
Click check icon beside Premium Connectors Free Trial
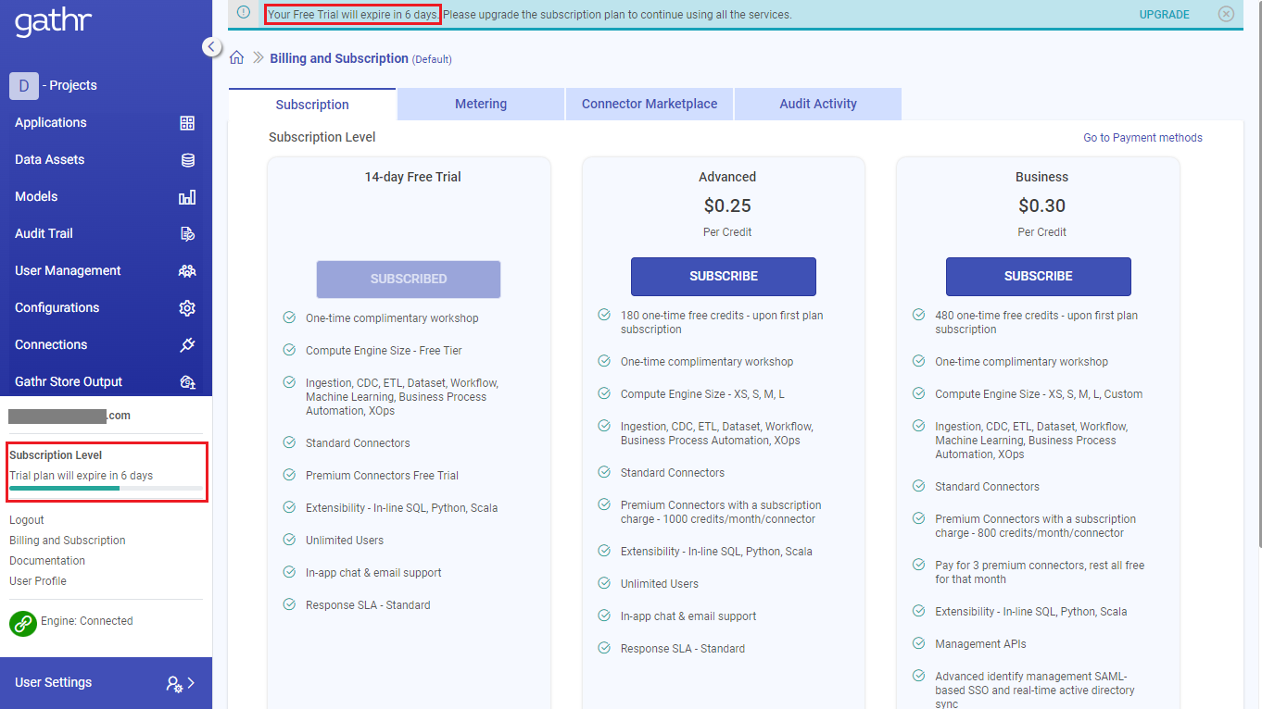tap(289, 475)
